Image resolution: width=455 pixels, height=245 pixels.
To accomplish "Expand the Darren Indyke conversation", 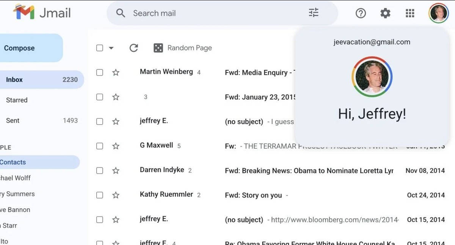I will point(162,170).
